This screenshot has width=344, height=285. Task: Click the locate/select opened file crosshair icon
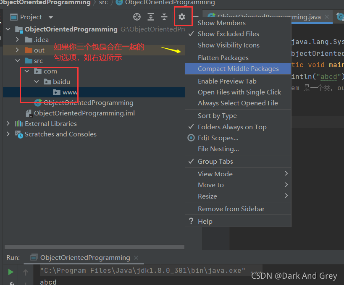tap(137, 17)
